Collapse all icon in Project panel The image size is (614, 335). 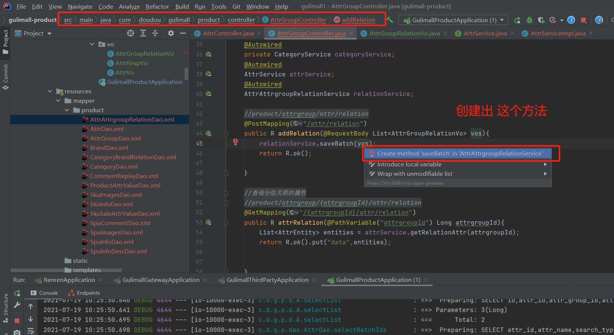(x=155, y=33)
